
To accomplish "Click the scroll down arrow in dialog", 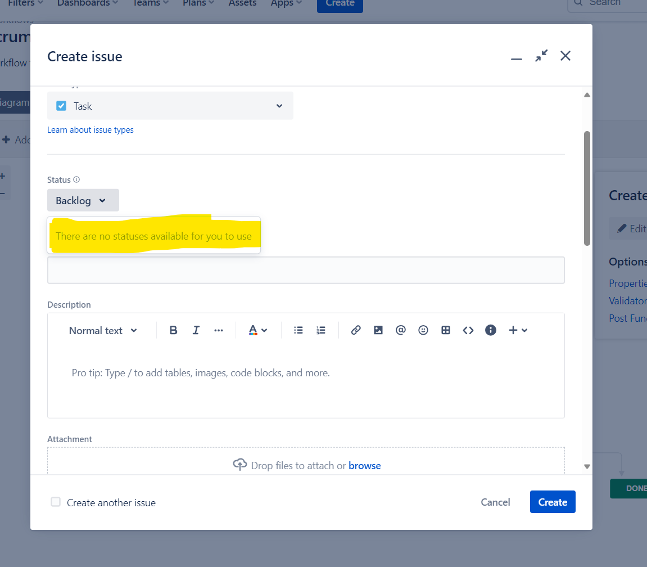I will (x=587, y=467).
